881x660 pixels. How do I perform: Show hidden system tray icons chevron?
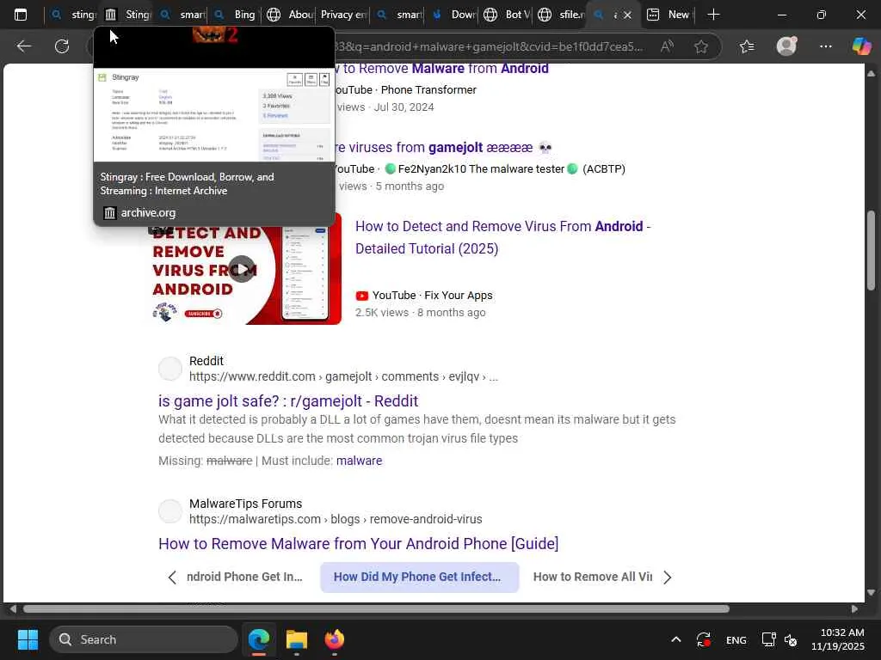[x=676, y=639]
